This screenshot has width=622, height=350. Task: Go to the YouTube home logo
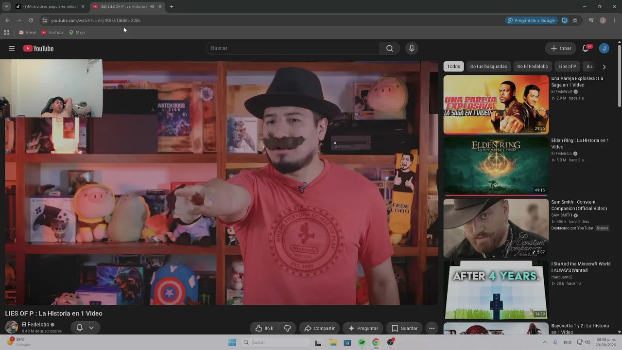38,48
